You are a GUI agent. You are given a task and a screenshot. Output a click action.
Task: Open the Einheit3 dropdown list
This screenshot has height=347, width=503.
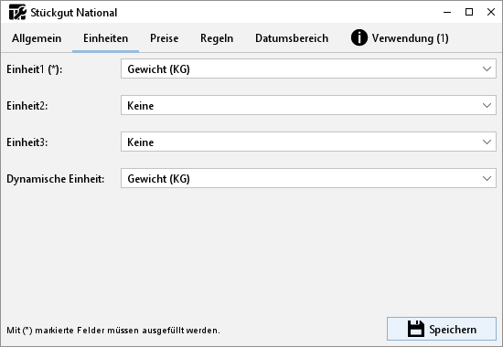[x=308, y=142]
